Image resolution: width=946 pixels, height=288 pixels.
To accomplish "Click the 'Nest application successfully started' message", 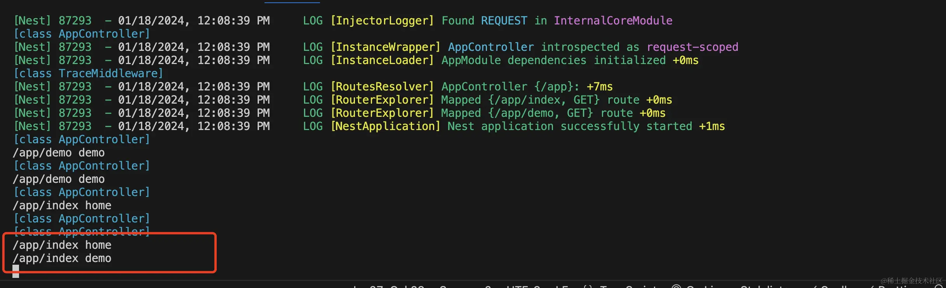I will [570, 126].
